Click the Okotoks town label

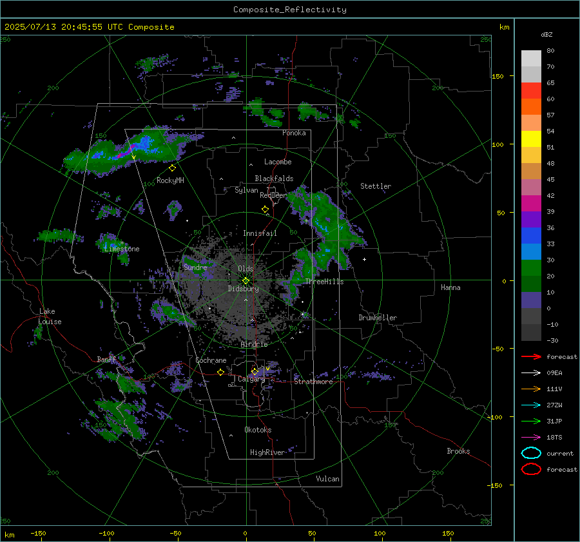click(258, 430)
